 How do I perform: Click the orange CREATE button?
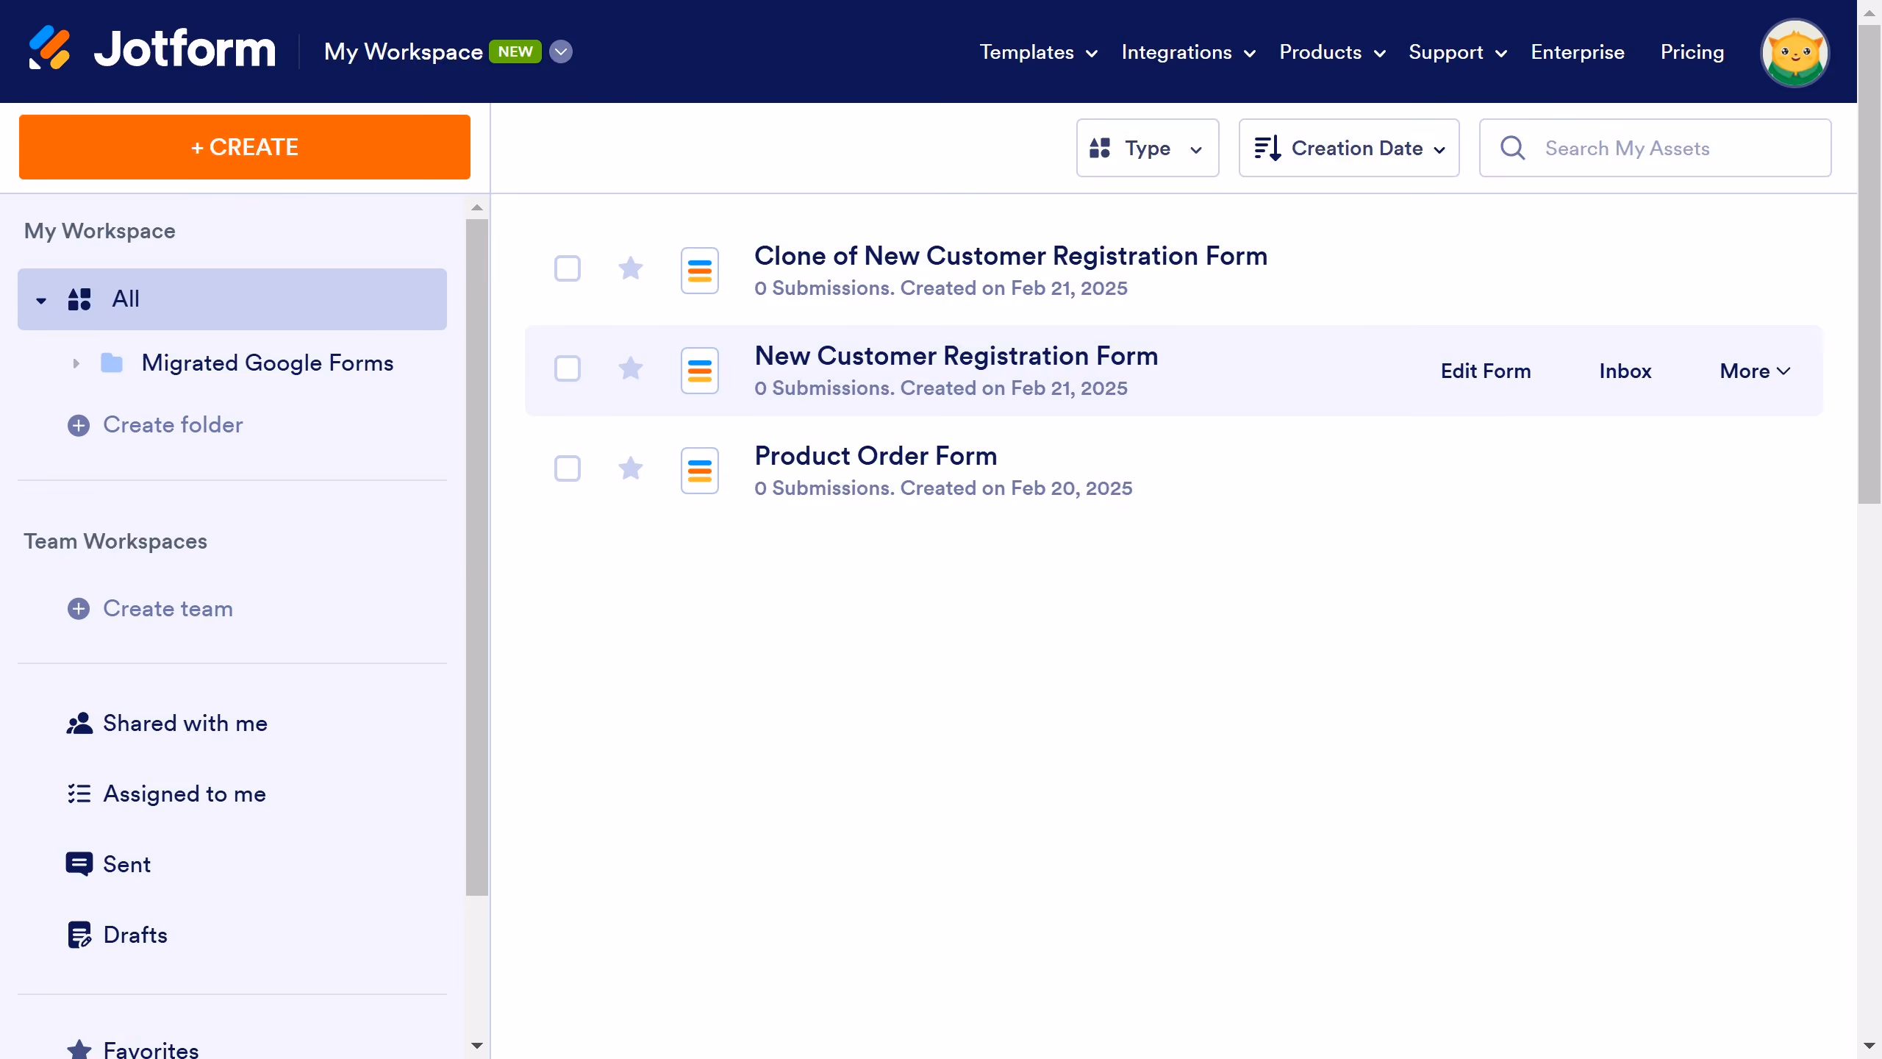click(245, 147)
